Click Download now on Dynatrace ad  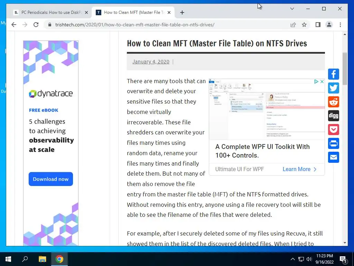click(51, 179)
